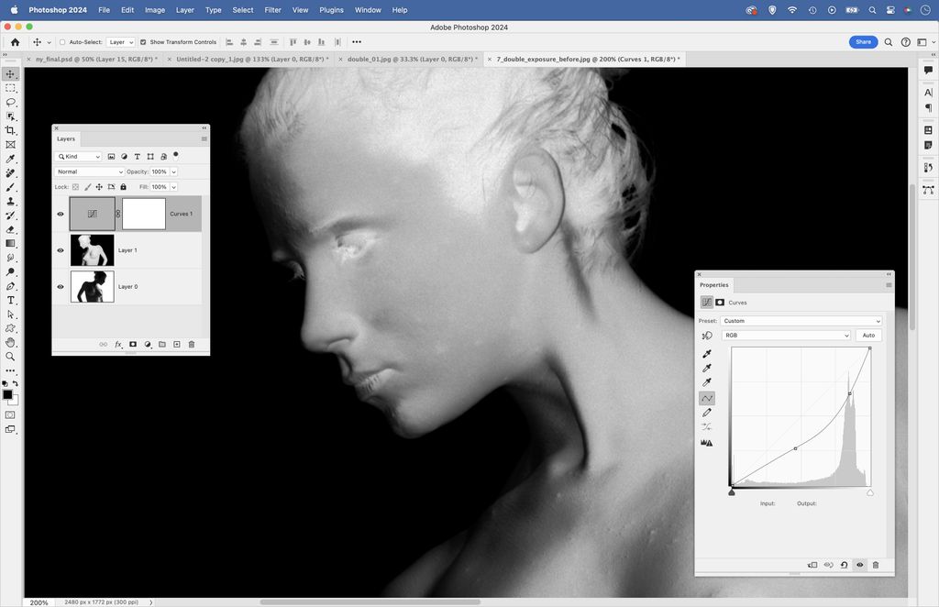Select the Eyedropper tool in the toolbar
The image size is (939, 607).
pos(11,159)
